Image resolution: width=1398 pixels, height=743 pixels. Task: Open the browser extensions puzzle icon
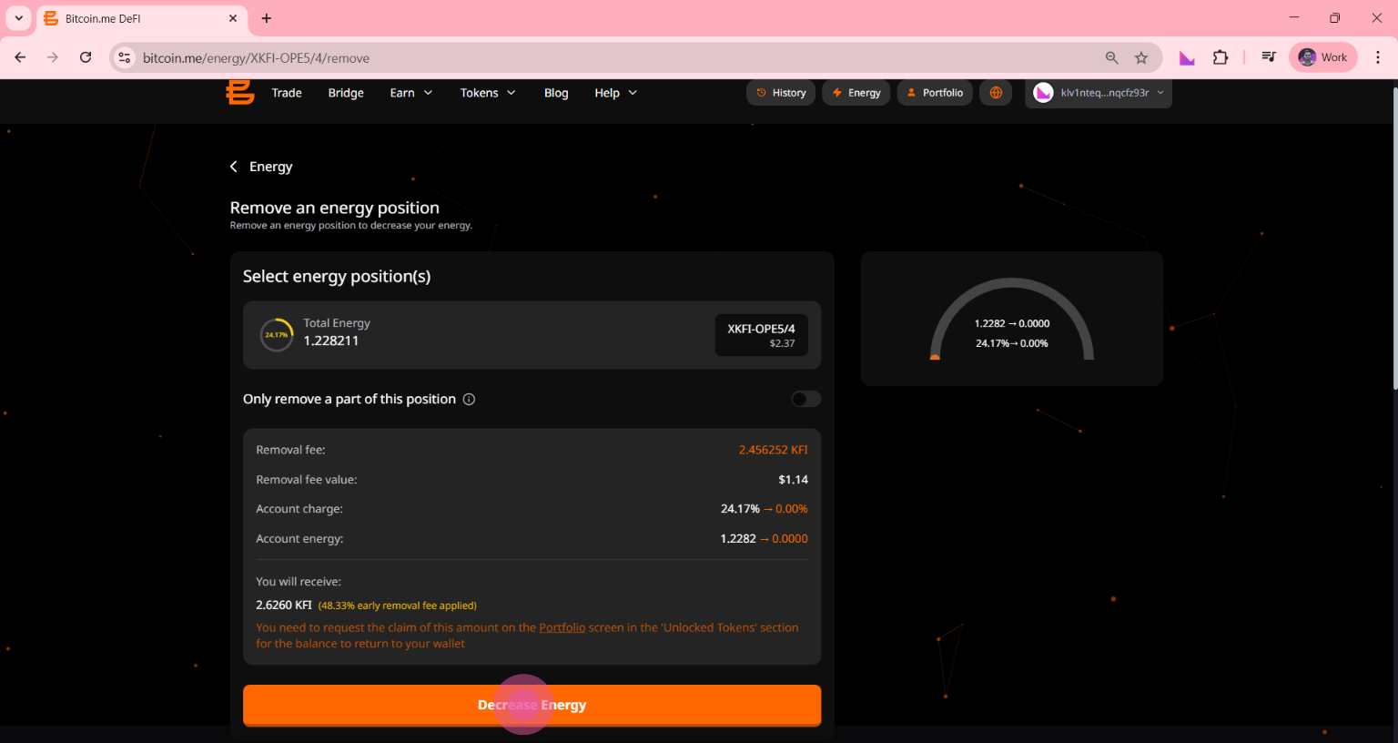(x=1221, y=57)
